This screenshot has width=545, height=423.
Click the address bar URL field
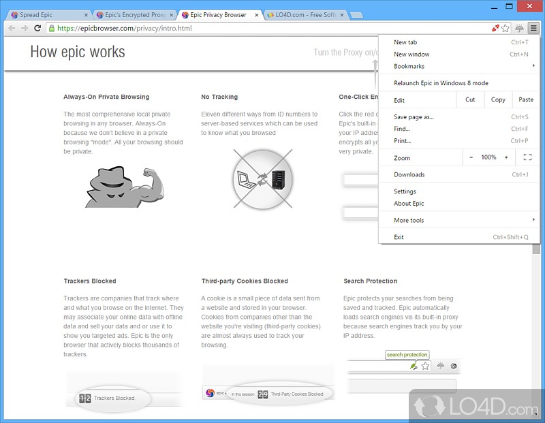[268, 28]
